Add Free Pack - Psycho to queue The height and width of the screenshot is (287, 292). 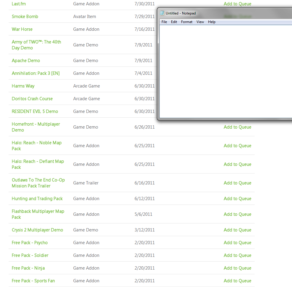click(237, 243)
